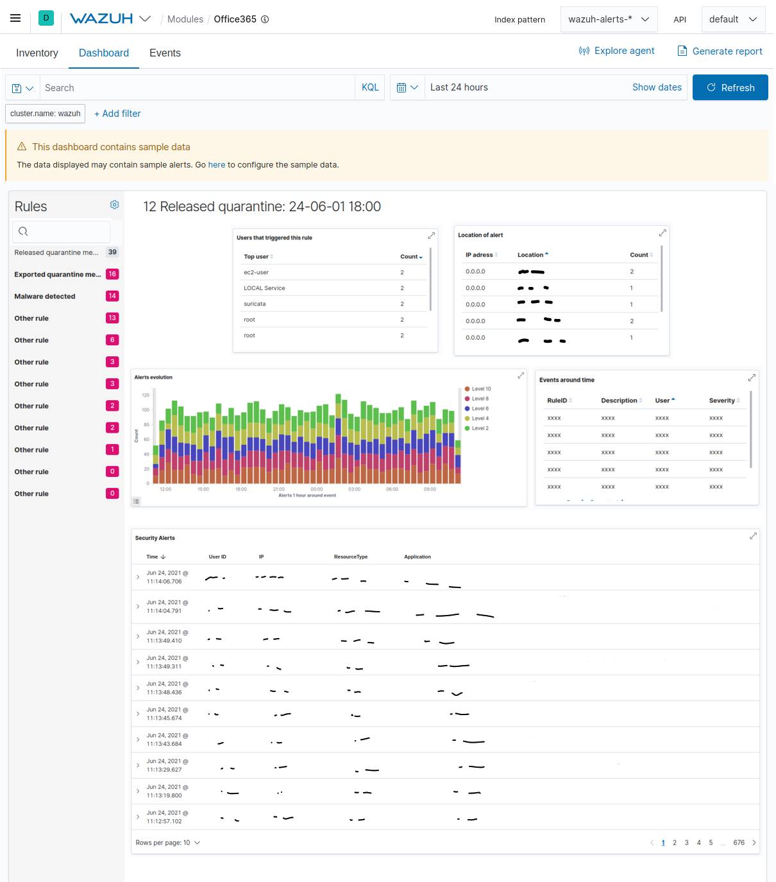Open the Wazuh app switcher dropdown

tap(146, 19)
